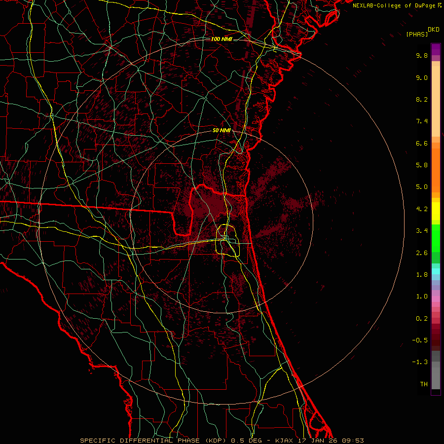Click the 7.4 scale value
This screenshot has height=444, width=444.
tap(422, 121)
